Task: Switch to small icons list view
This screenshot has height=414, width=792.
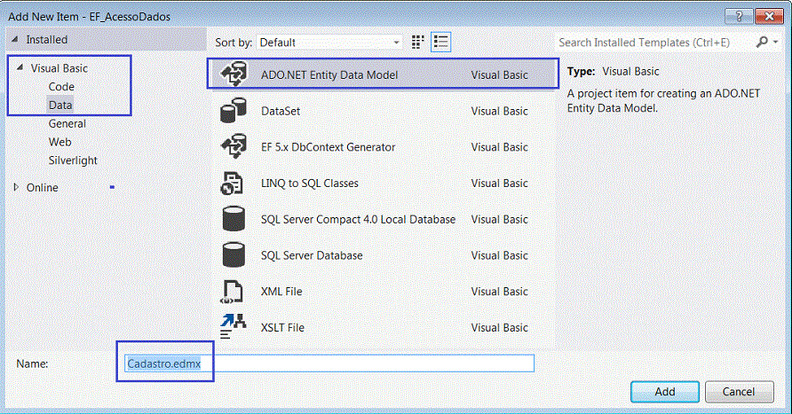Action: pos(441,43)
